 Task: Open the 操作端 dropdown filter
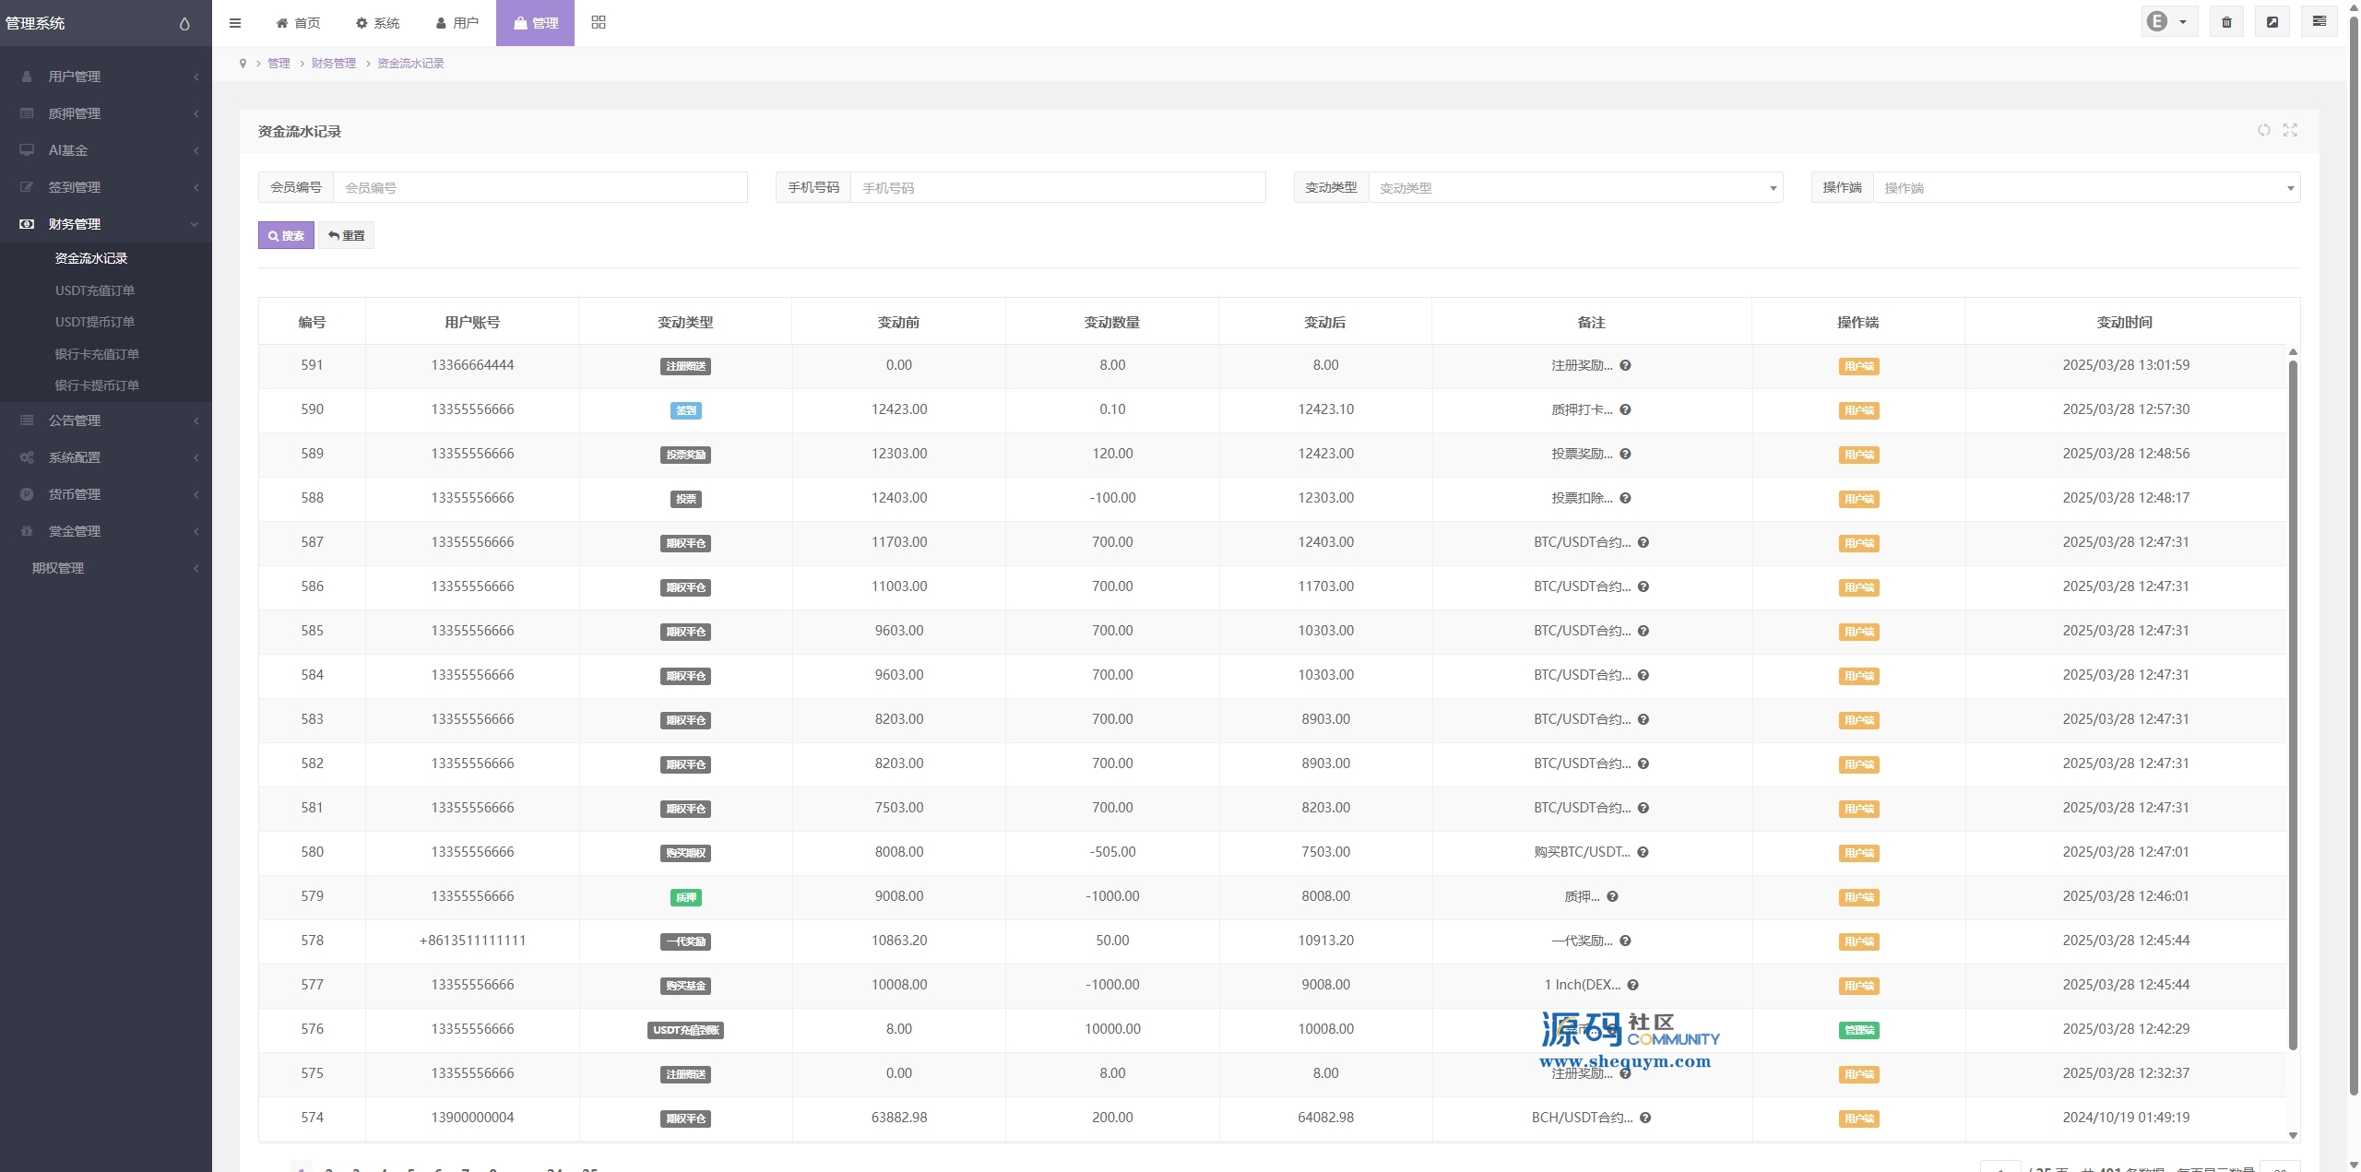point(2086,187)
